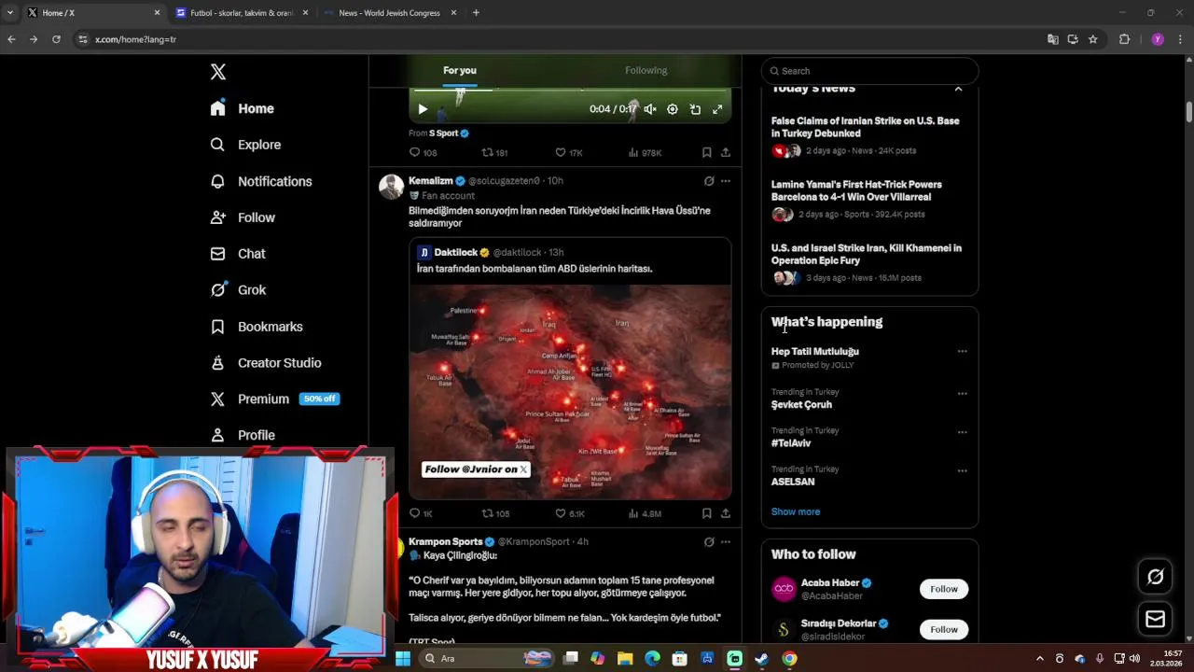Expand video to fullscreen

tap(717, 109)
